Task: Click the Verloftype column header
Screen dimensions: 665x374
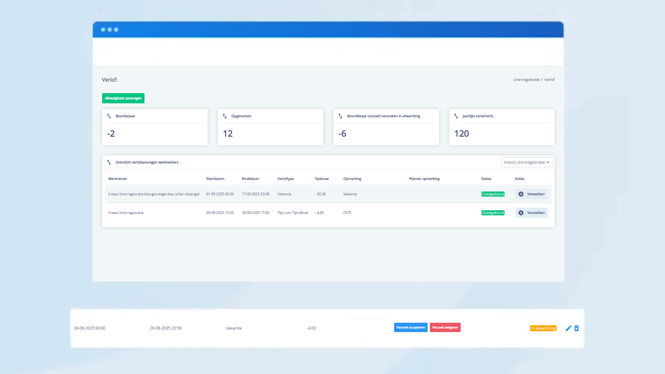Action: [285, 179]
